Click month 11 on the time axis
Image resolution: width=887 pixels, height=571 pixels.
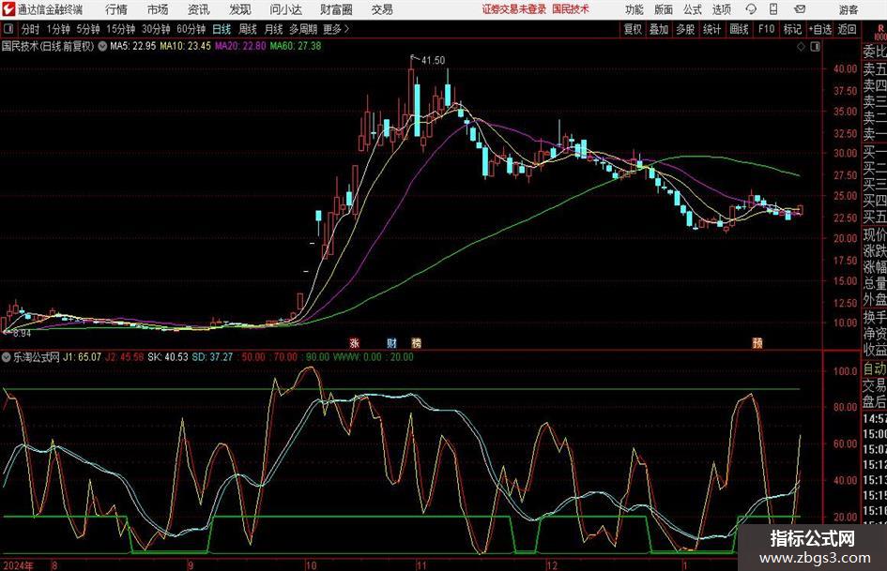click(x=421, y=564)
